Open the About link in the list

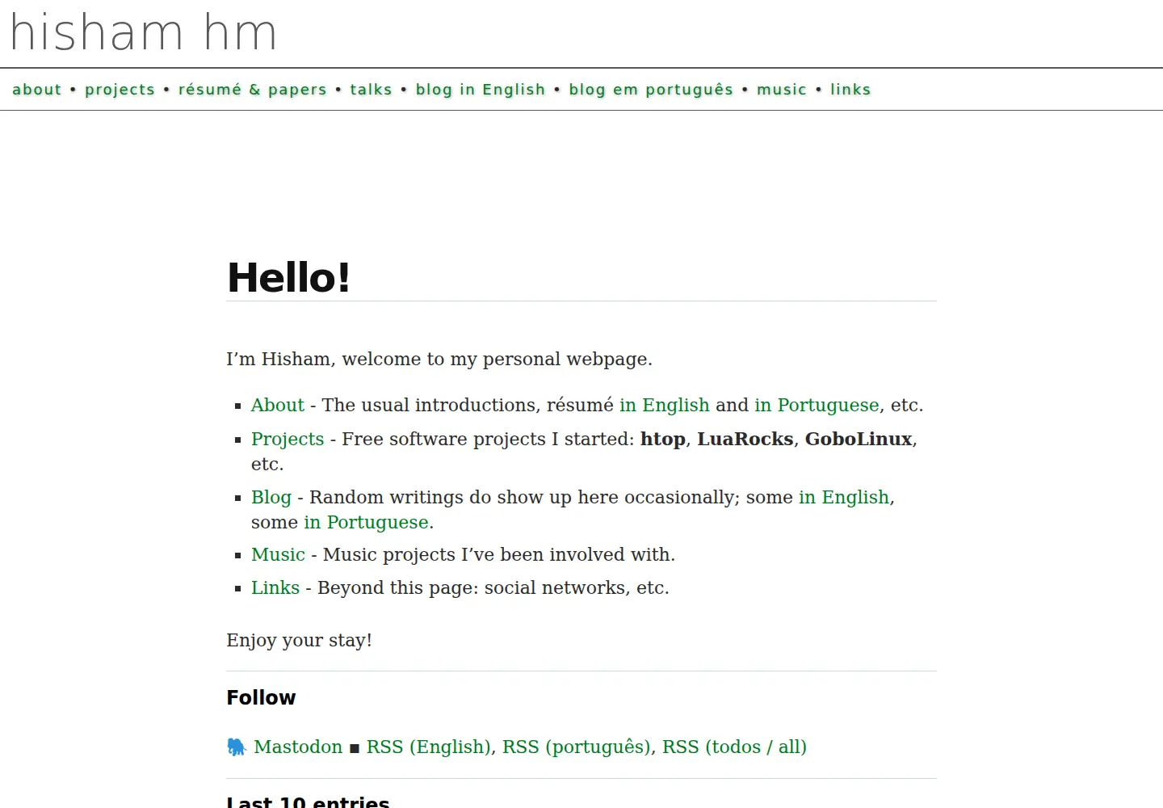point(278,405)
